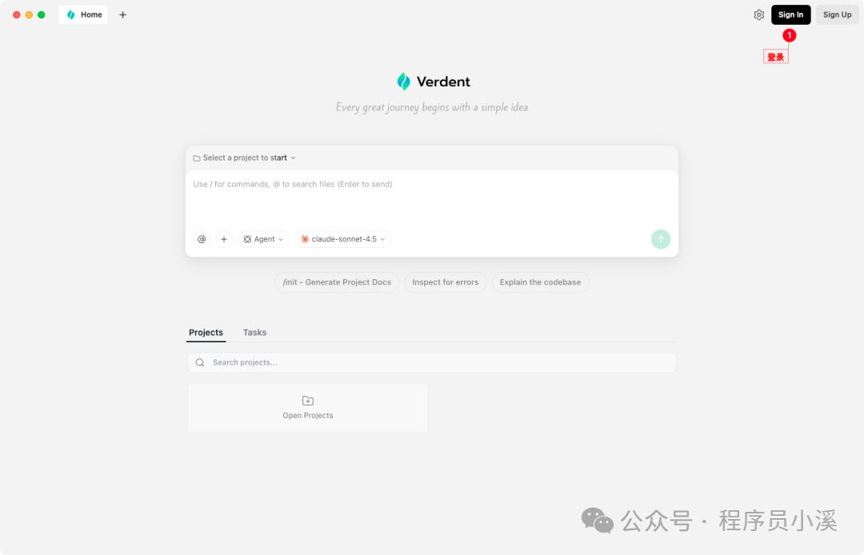This screenshot has width=864, height=555.
Task: Open the claude-sonnet-4.5 model selector
Action: pos(343,239)
